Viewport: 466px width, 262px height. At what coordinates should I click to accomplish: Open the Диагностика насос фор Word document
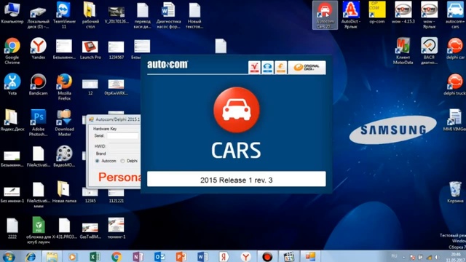pyautogui.click(x=168, y=15)
